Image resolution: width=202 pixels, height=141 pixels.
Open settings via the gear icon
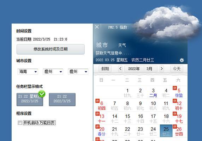[x=182, y=60]
